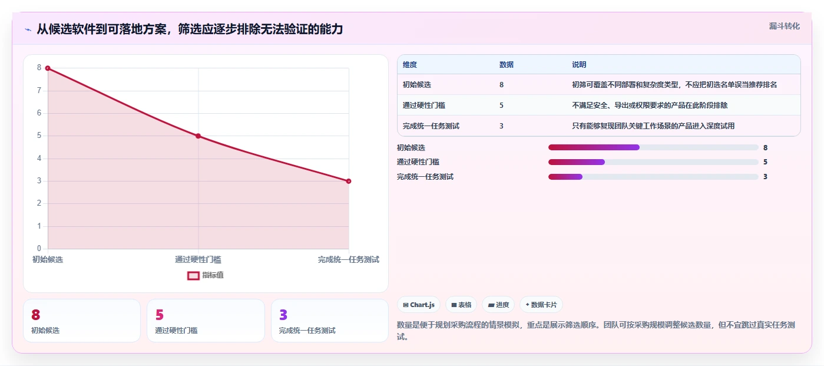824x366 pixels.
Task: Click the 通过硬性门槛 progress bar
Action: pyautogui.click(x=653, y=162)
